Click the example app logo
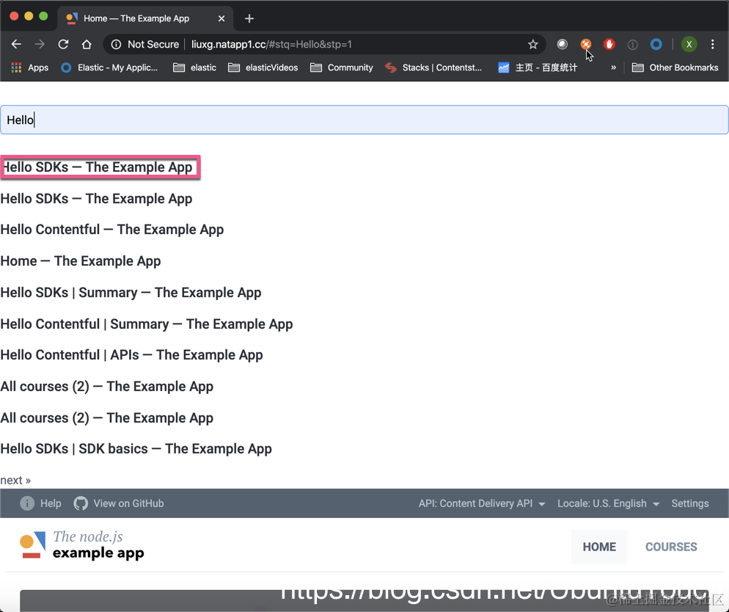729x612 pixels. tap(82, 544)
